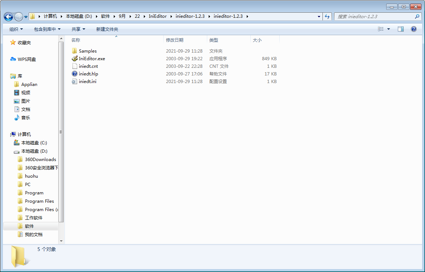Sort by the 修改日期 column header
The height and width of the screenshot is (272, 425).
click(x=175, y=40)
